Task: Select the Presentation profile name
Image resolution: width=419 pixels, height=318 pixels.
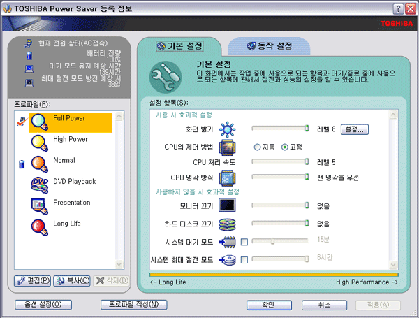Action: click(x=72, y=203)
